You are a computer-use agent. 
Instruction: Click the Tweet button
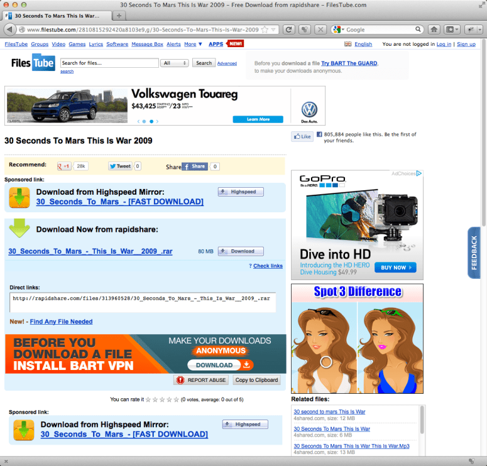120,166
